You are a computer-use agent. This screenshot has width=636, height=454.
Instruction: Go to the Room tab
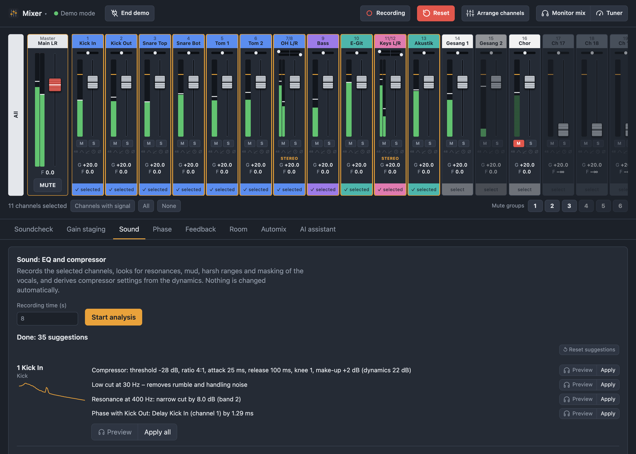pyautogui.click(x=238, y=229)
